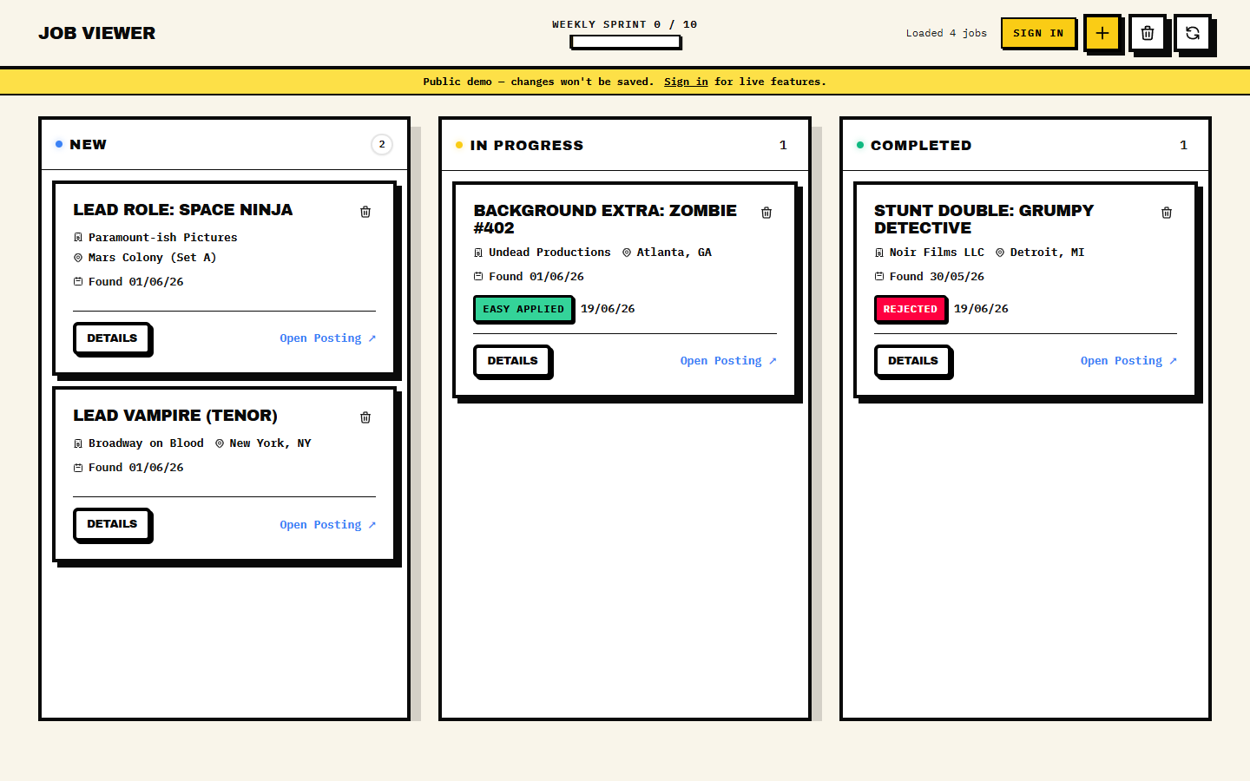Click the Lead Vampire (Tenor) title
Image resolution: width=1250 pixels, height=781 pixels.
point(175,416)
